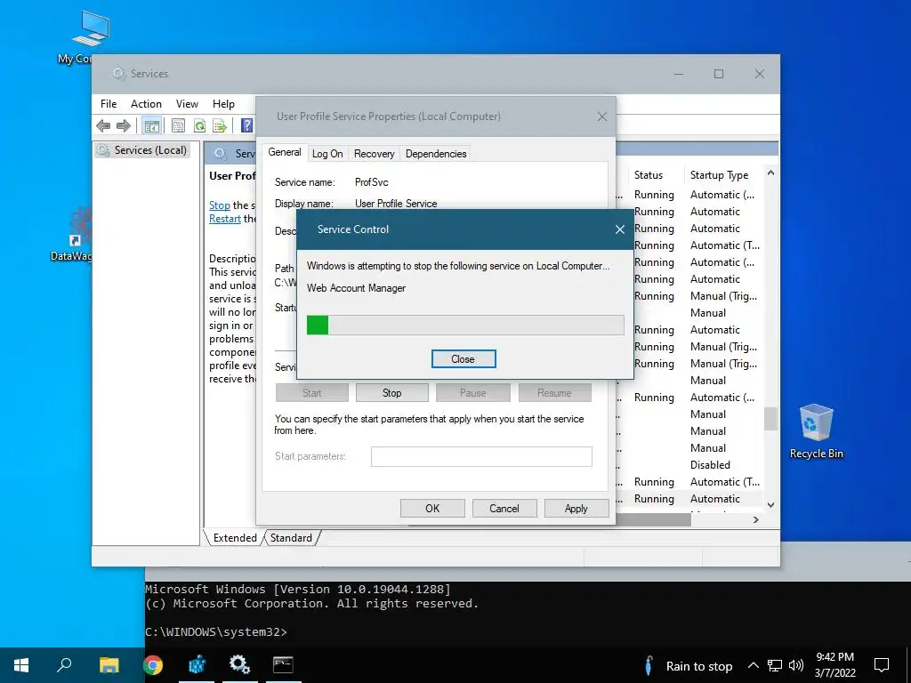Open the File menu
Viewport: 911px width, 683px height.
[x=109, y=104]
